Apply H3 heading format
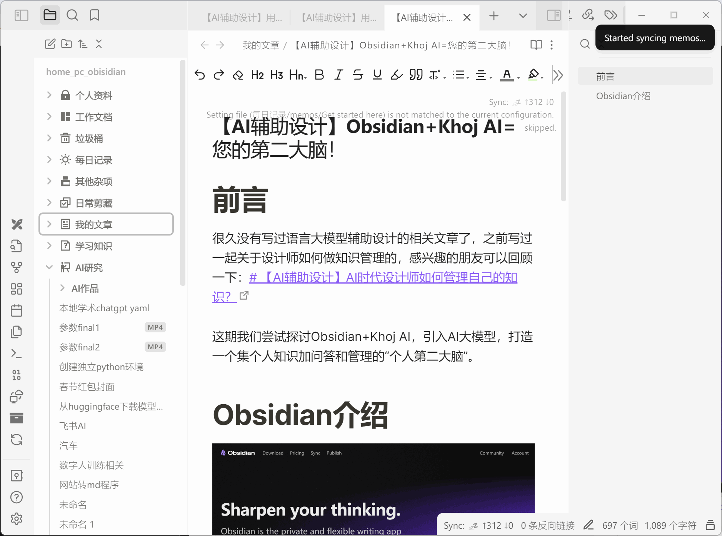Image resolution: width=722 pixels, height=536 pixels. [x=277, y=75]
